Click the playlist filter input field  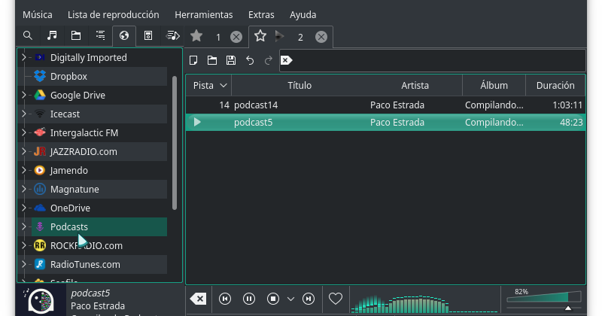[x=432, y=60]
